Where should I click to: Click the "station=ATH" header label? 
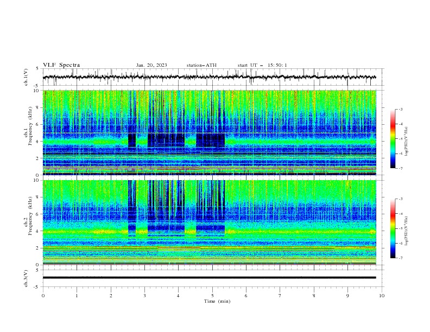coord(201,65)
